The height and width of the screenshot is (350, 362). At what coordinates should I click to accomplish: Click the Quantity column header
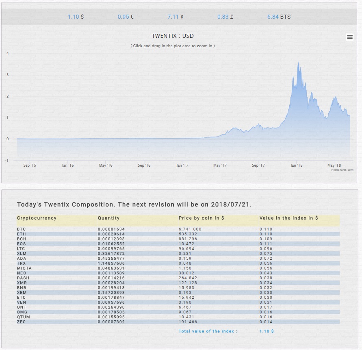tap(108, 218)
